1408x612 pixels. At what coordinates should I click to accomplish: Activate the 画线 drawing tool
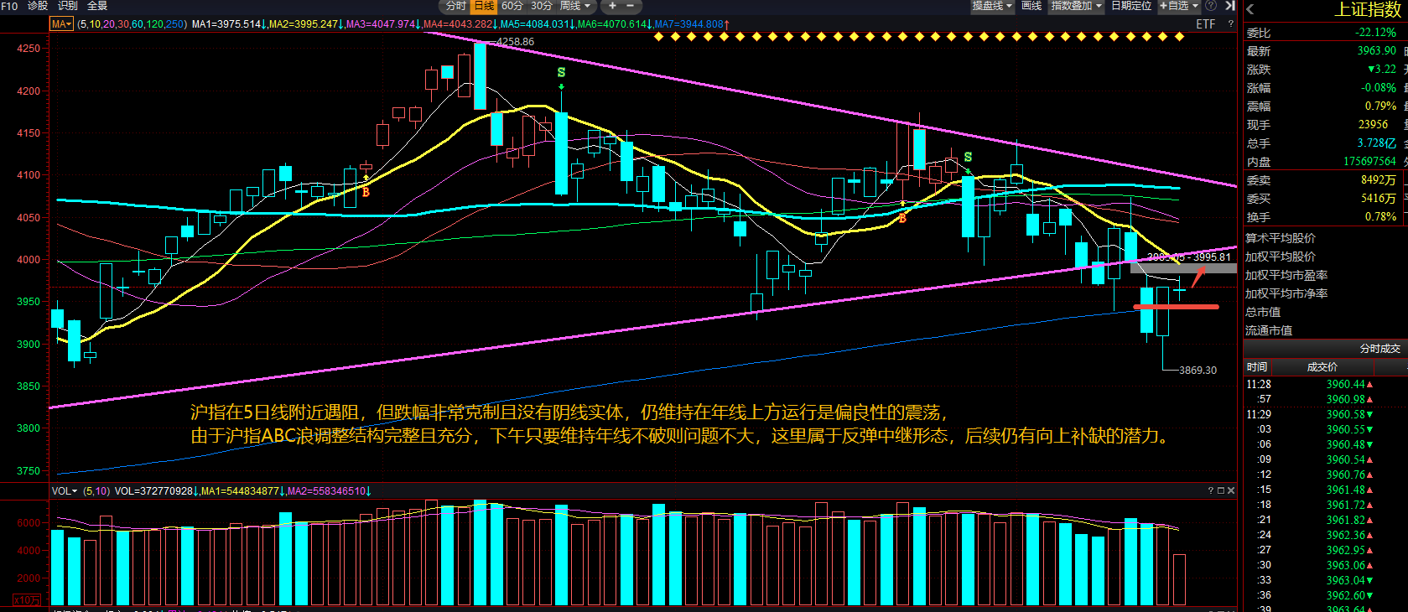[x=1031, y=6]
